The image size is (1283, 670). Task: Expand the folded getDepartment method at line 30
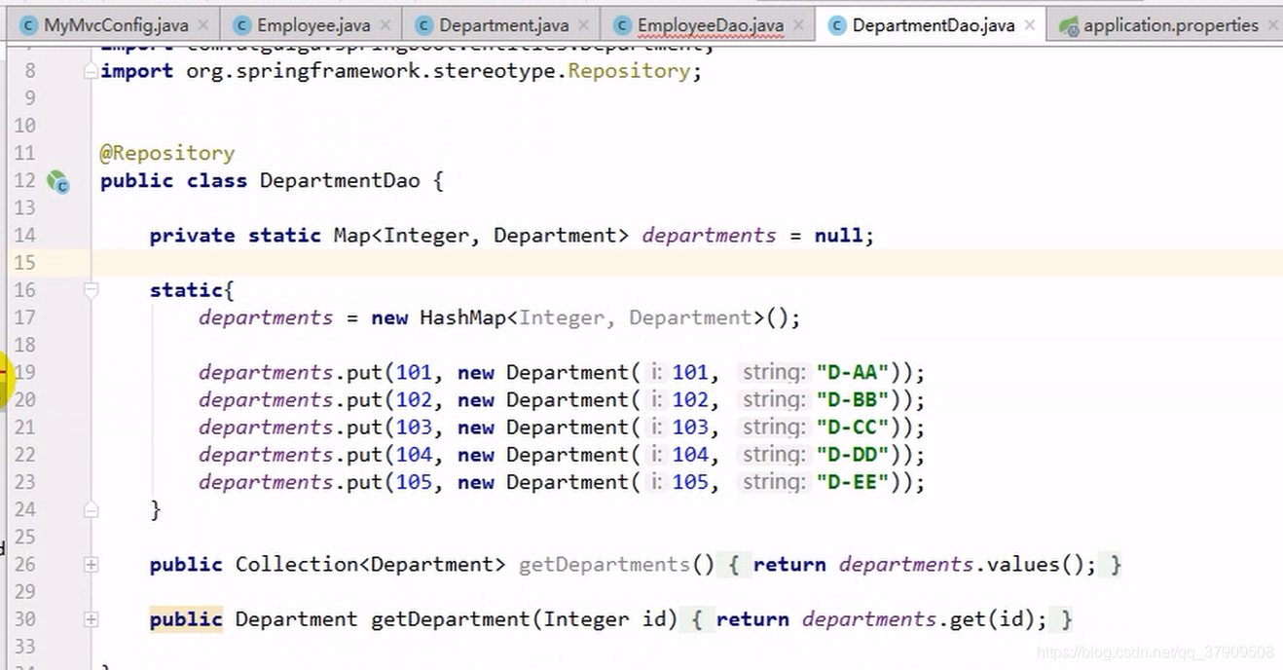tap(91, 619)
